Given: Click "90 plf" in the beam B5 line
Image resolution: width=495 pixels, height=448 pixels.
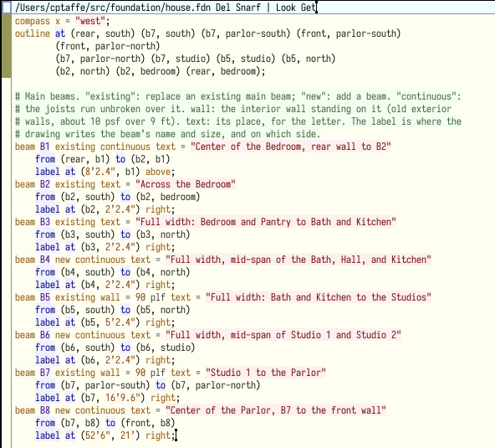Looking at the screenshot, I should click(x=151, y=297).
